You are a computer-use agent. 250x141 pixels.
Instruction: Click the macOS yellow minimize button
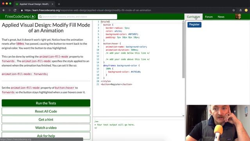pyautogui.click(x=7, y=4)
